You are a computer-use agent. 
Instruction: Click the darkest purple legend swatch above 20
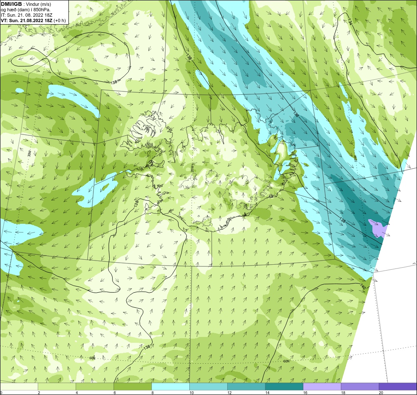pos(398,386)
